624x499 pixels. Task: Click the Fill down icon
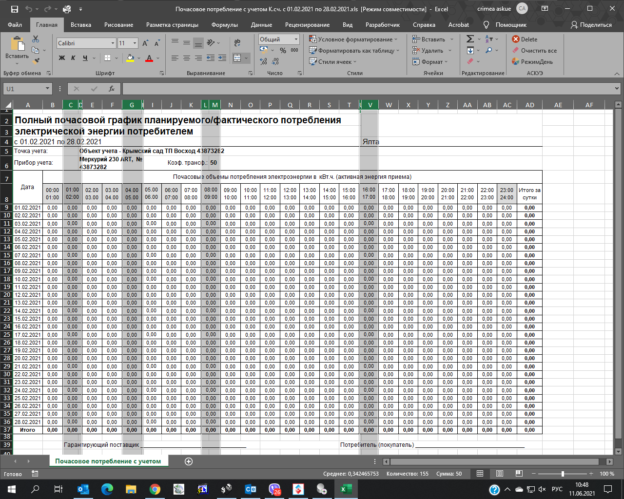(470, 50)
